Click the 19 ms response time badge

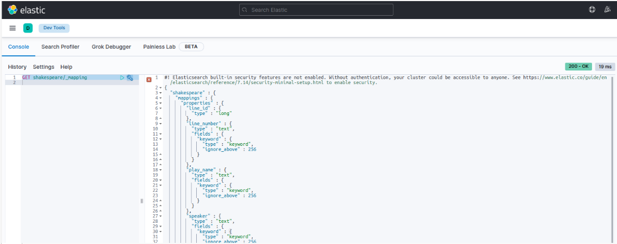605,67
